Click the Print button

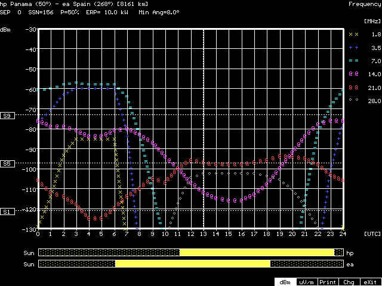(x=328, y=282)
